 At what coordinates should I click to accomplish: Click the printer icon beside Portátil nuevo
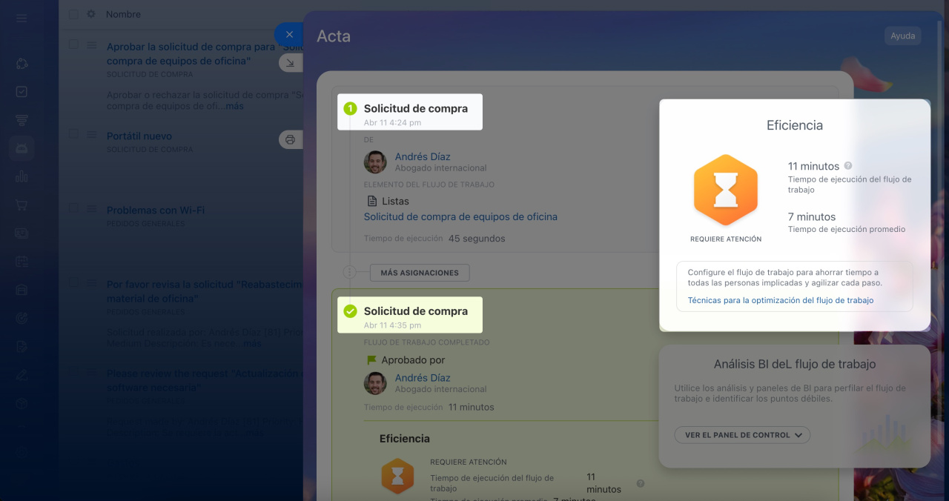[290, 139]
